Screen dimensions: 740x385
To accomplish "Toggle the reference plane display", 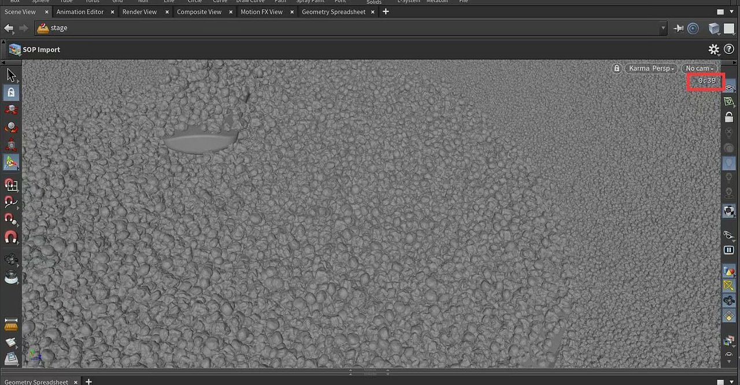I will (729, 87).
